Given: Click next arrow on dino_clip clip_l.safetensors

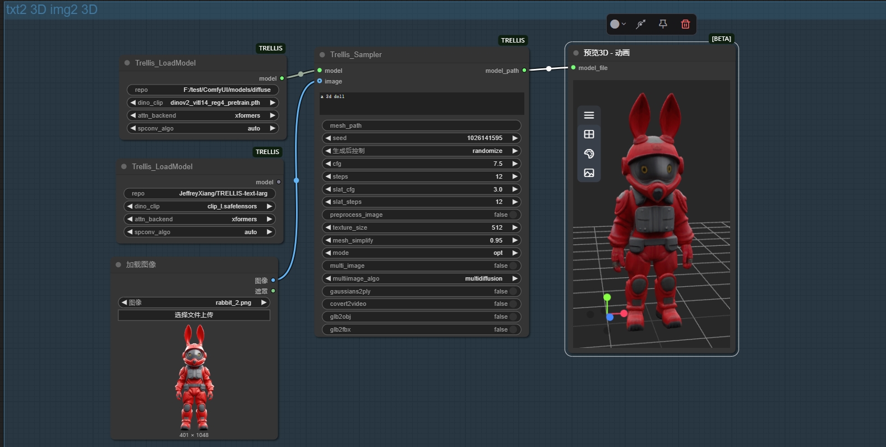Looking at the screenshot, I should click(269, 206).
